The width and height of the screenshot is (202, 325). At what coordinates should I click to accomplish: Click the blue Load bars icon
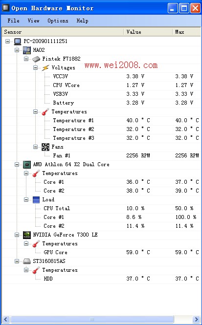tap(36, 200)
